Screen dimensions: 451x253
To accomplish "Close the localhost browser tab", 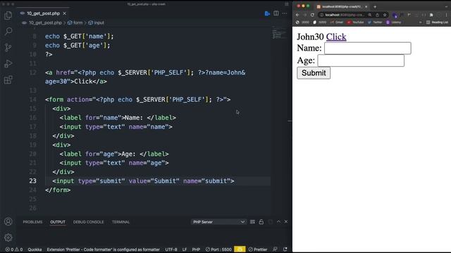I will [366, 6].
